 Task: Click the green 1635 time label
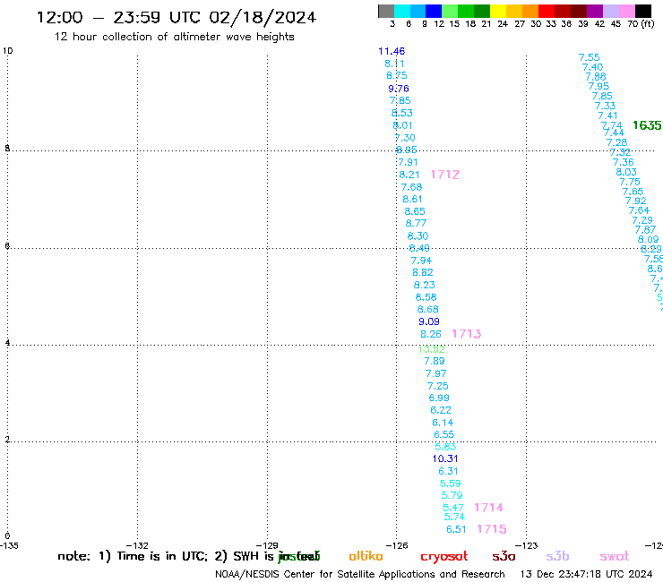click(647, 125)
